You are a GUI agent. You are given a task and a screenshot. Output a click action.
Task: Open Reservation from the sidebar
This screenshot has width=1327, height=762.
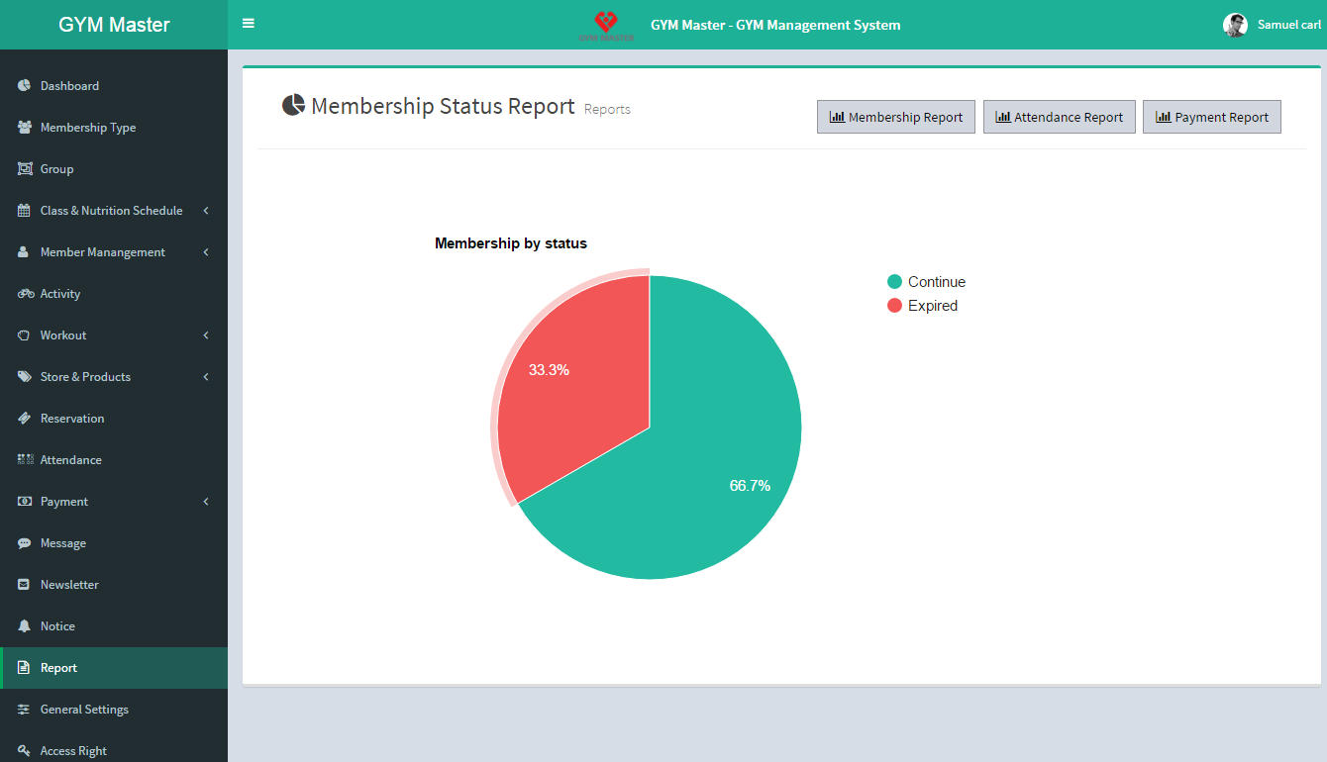[x=114, y=419]
